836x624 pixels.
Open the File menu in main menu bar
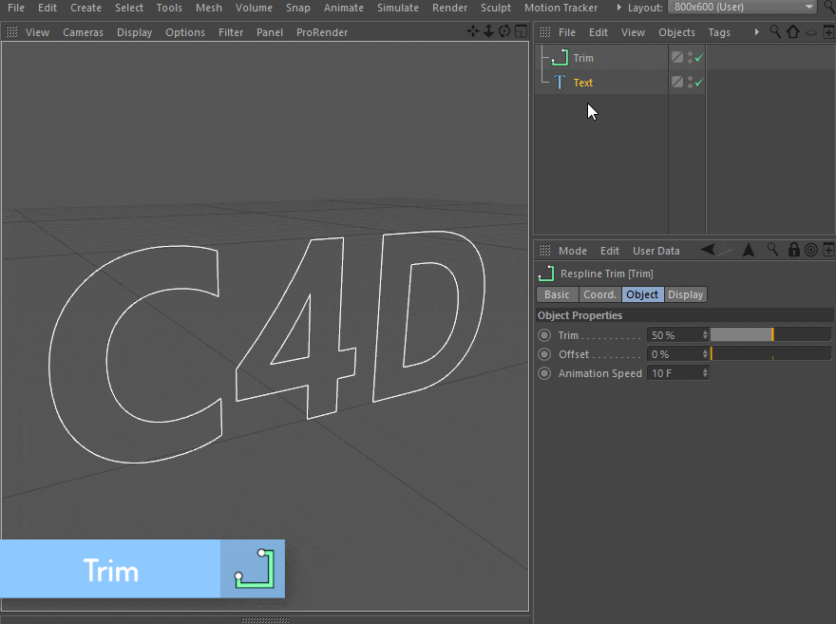(16, 8)
